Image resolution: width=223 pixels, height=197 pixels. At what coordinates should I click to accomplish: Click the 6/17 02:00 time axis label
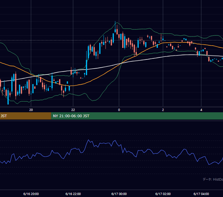pos(163,194)
